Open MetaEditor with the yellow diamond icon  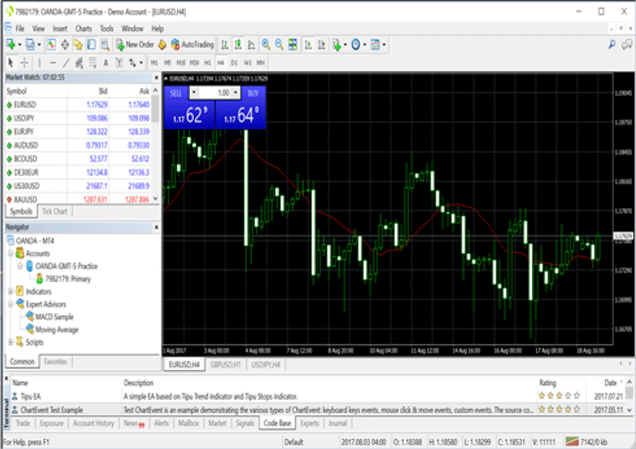tap(162, 45)
